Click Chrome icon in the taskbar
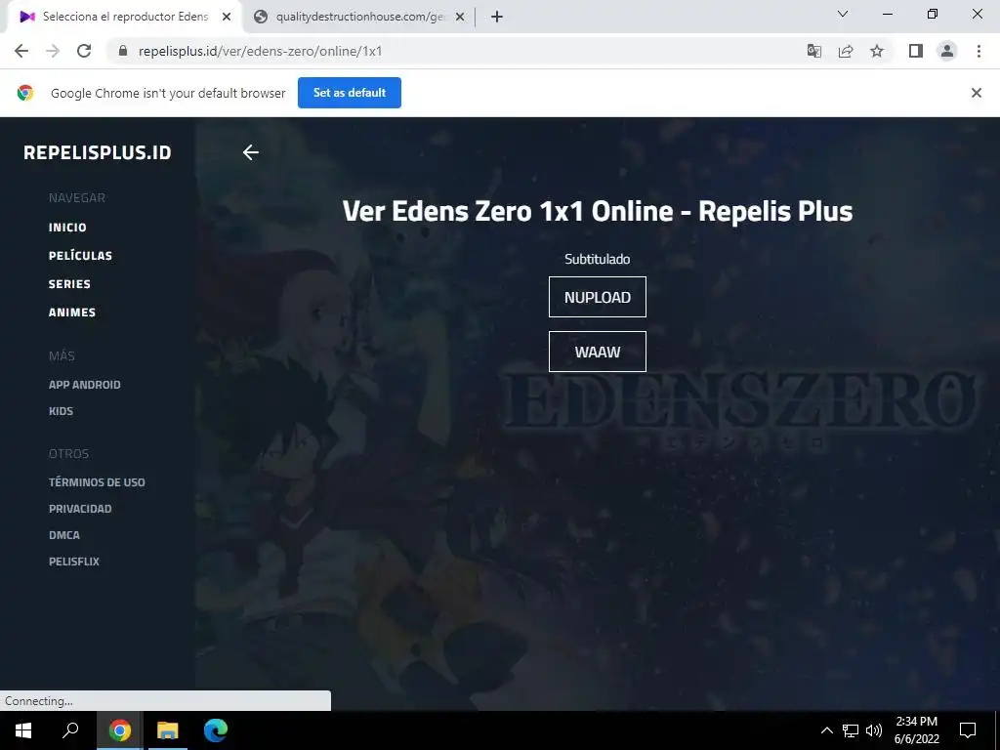 point(119,730)
